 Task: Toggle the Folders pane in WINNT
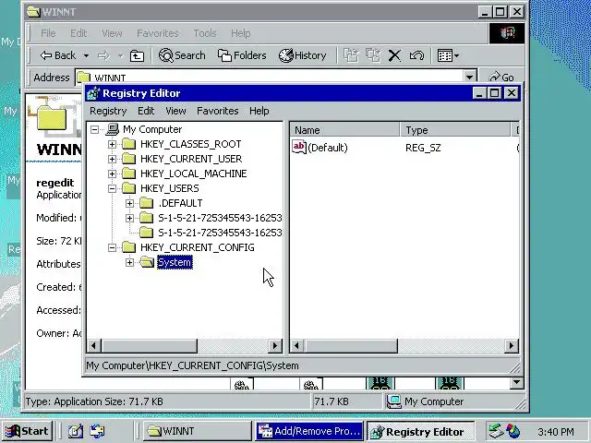click(242, 55)
